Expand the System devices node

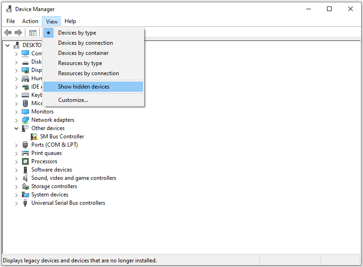16,195
